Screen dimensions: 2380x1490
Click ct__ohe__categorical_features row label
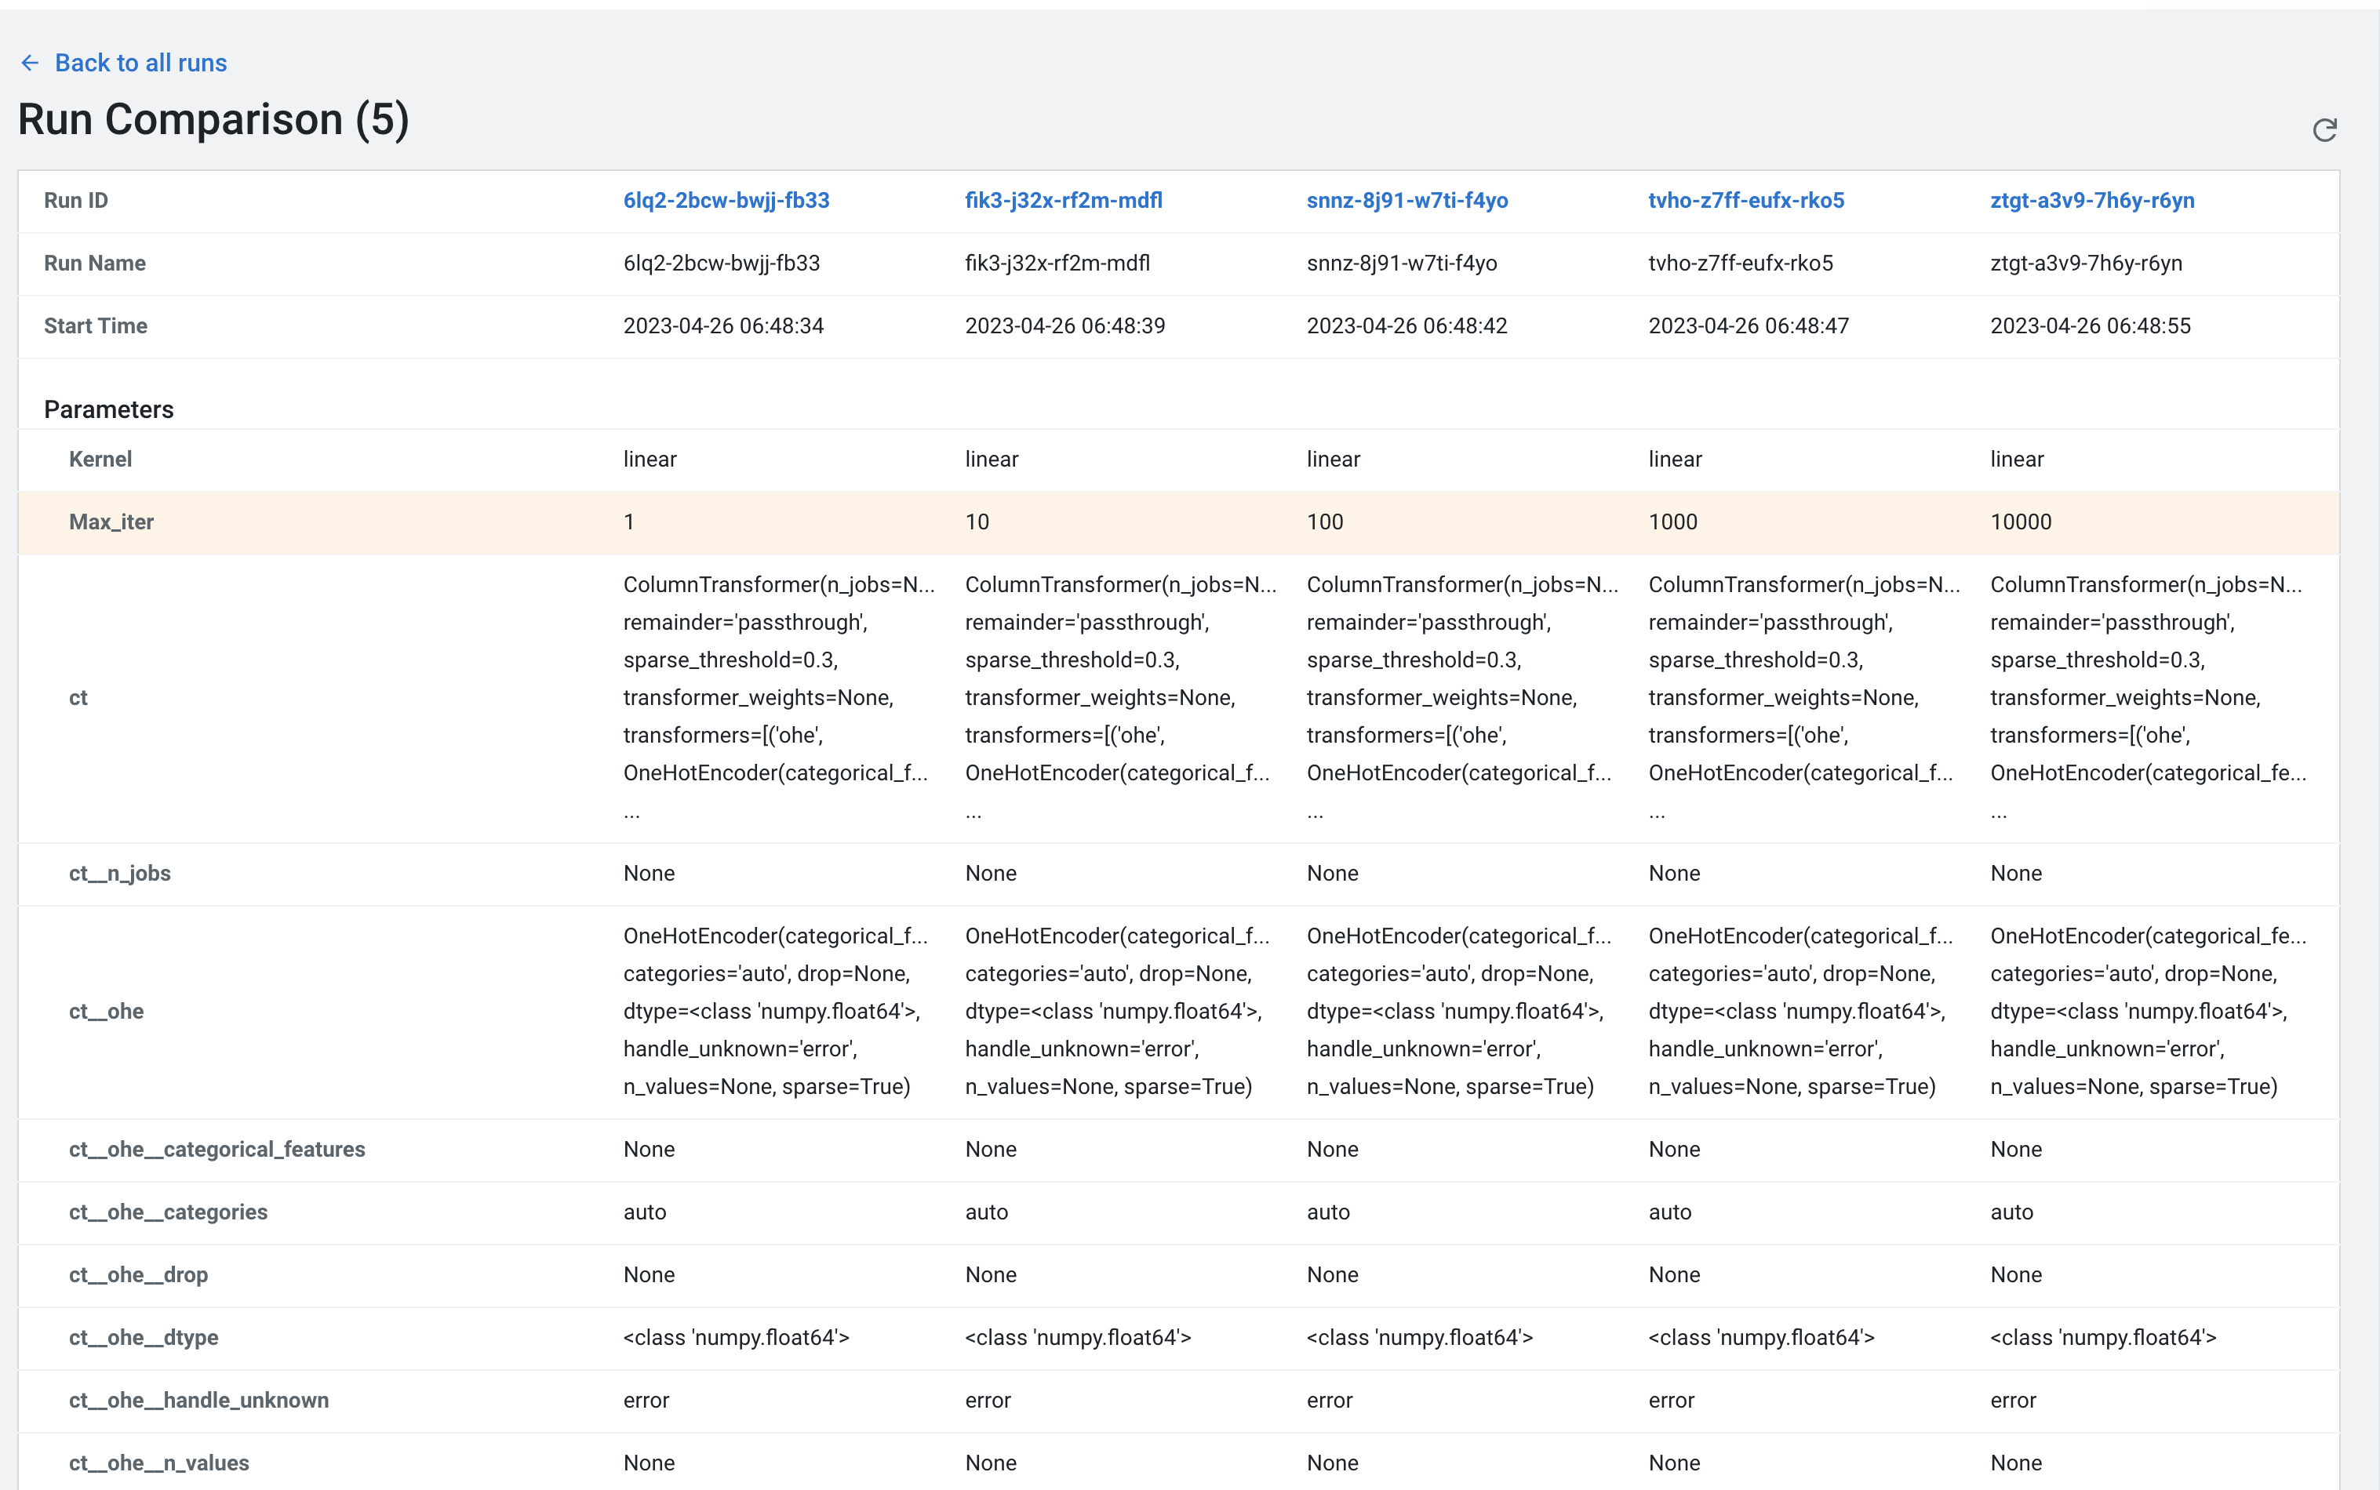[217, 1149]
